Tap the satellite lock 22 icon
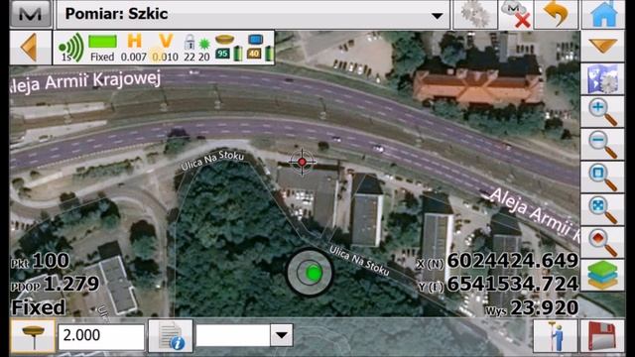 click(x=190, y=48)
